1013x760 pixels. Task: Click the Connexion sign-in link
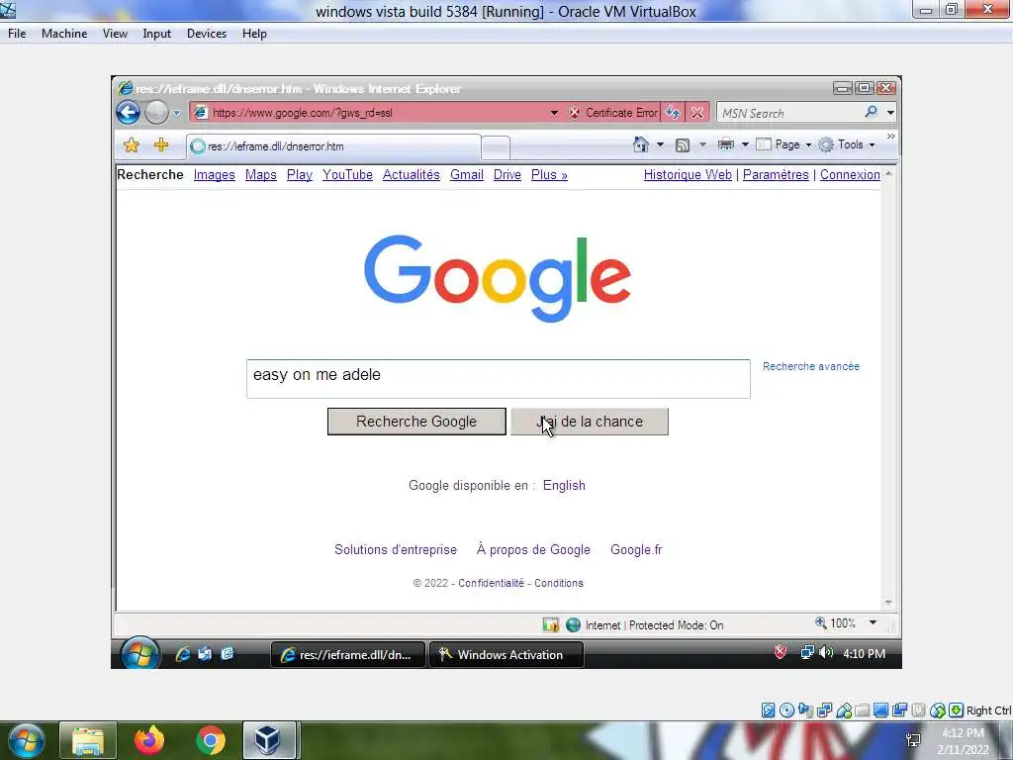pyautogui.click(x=850, y=174)
